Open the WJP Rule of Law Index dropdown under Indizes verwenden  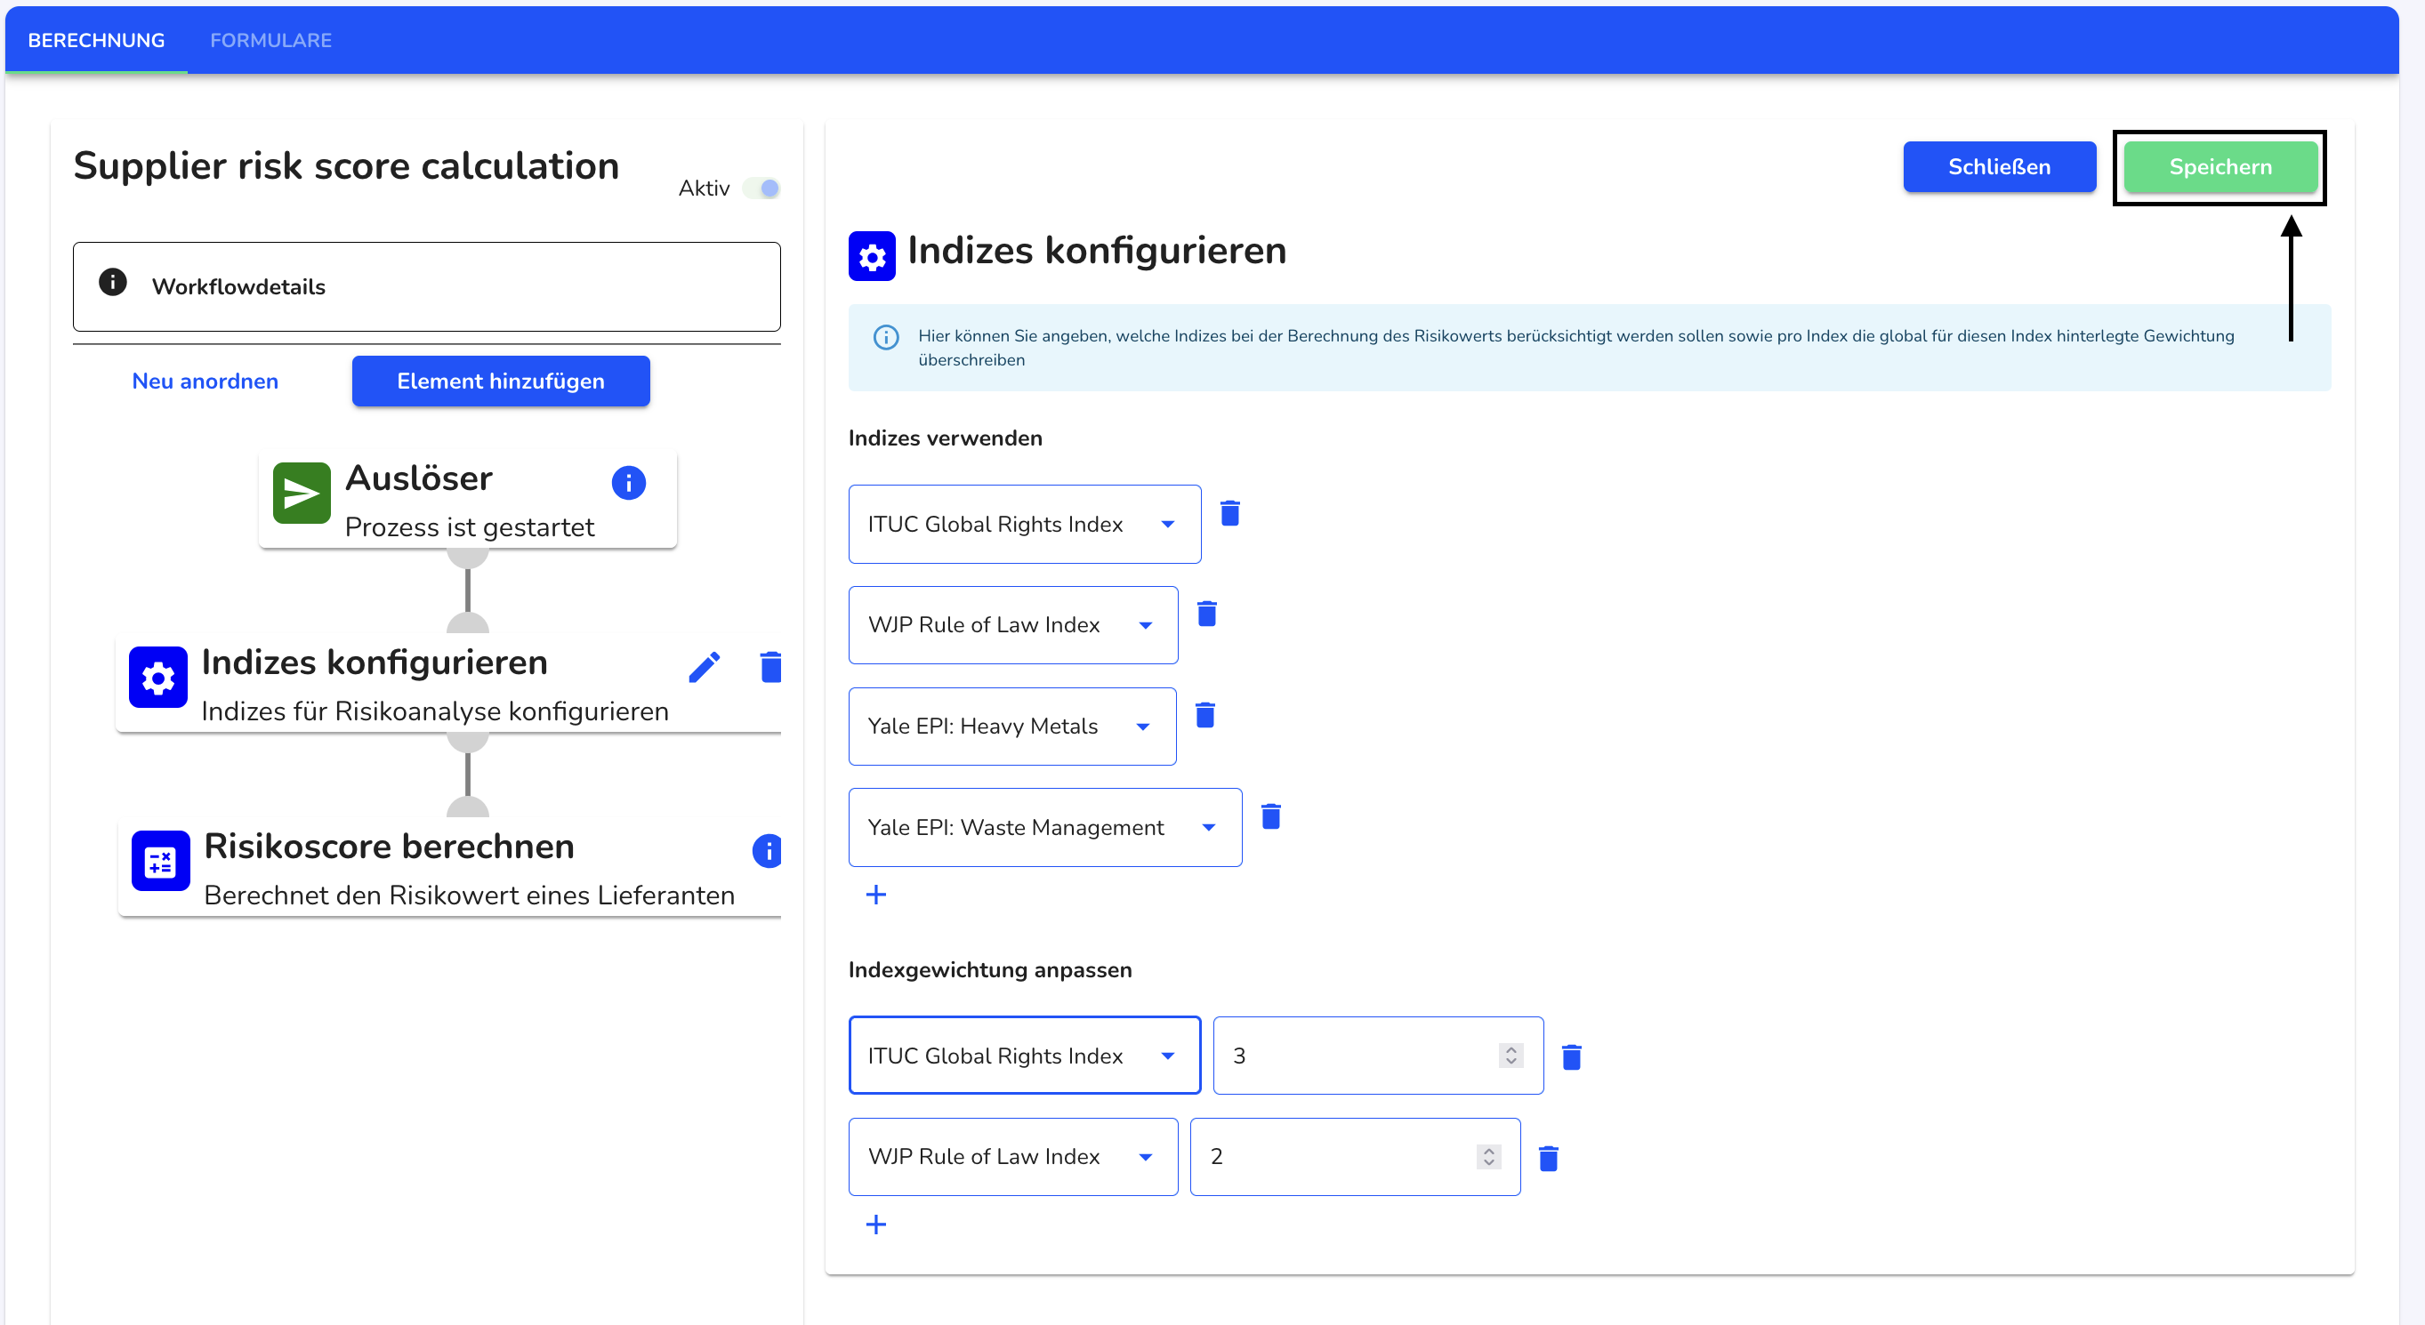[x=1013, y=625]
